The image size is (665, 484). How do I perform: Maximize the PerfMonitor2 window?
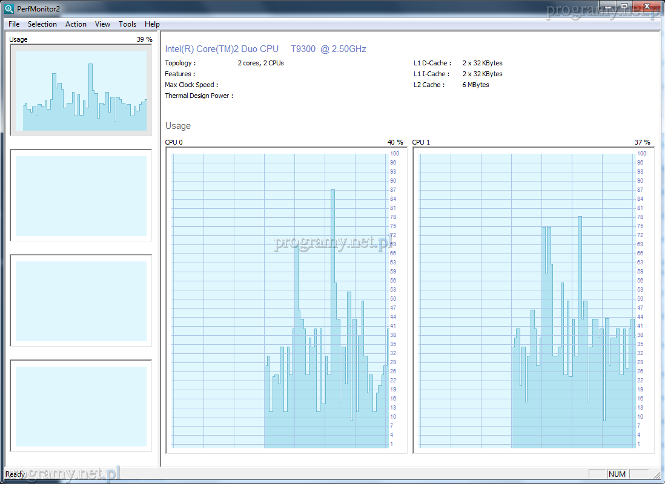click(x=624, y=5)
